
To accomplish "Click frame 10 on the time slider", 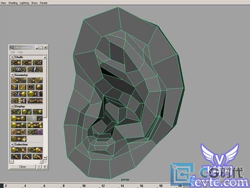I will pos(84,186).
